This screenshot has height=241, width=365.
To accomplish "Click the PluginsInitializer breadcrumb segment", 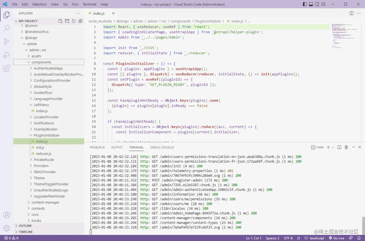I will tap(208, 21).
